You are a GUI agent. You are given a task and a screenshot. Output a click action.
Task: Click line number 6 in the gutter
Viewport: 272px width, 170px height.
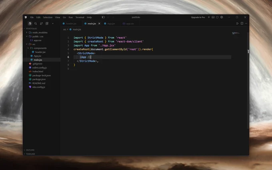click(x=68, y=57)
